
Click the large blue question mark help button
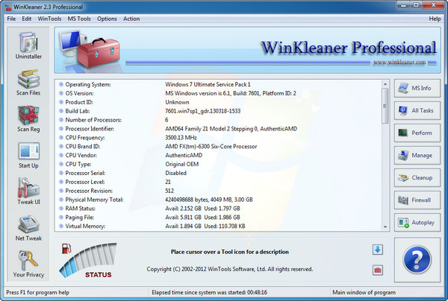coord(417,260)
